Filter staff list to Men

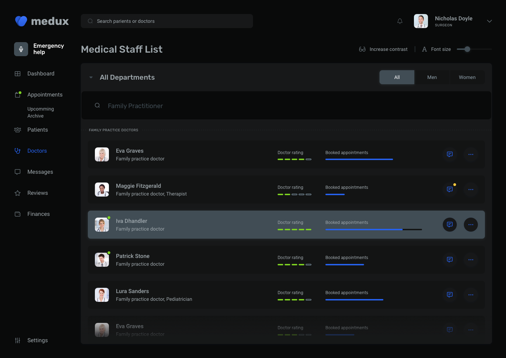432,77
